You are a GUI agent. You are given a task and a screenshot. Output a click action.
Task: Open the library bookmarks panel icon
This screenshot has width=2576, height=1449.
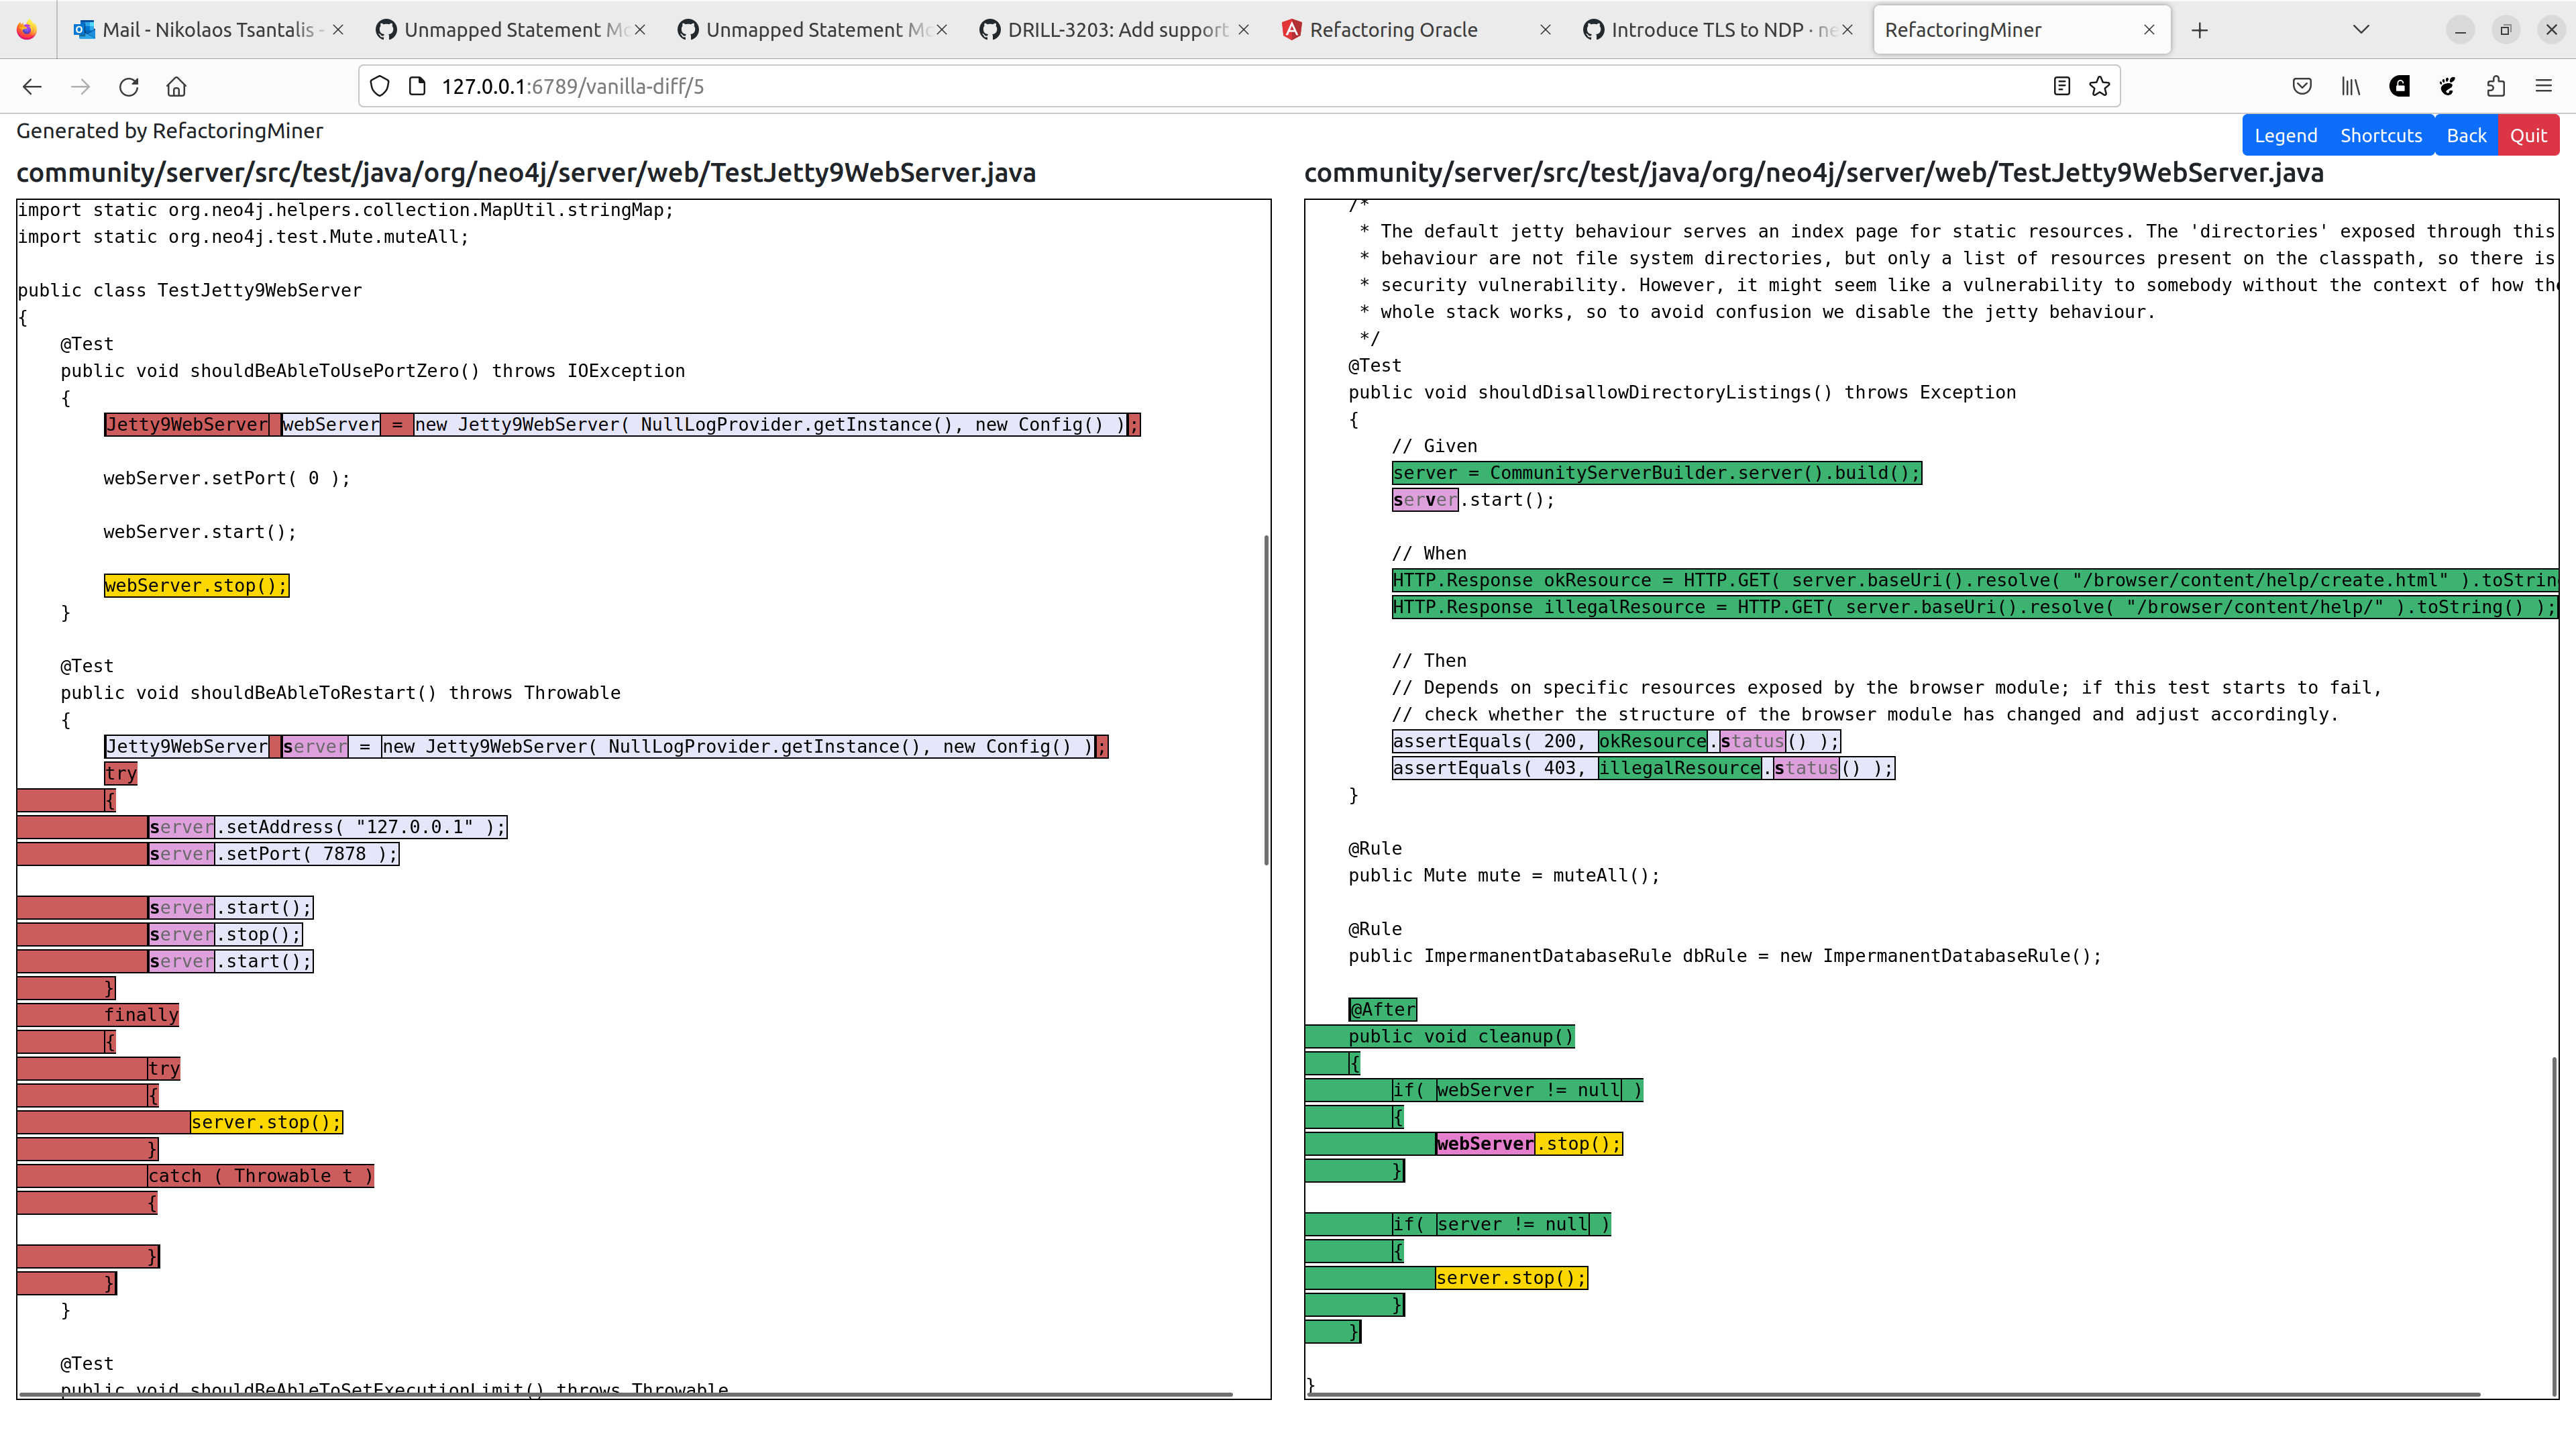point(2350,87)
